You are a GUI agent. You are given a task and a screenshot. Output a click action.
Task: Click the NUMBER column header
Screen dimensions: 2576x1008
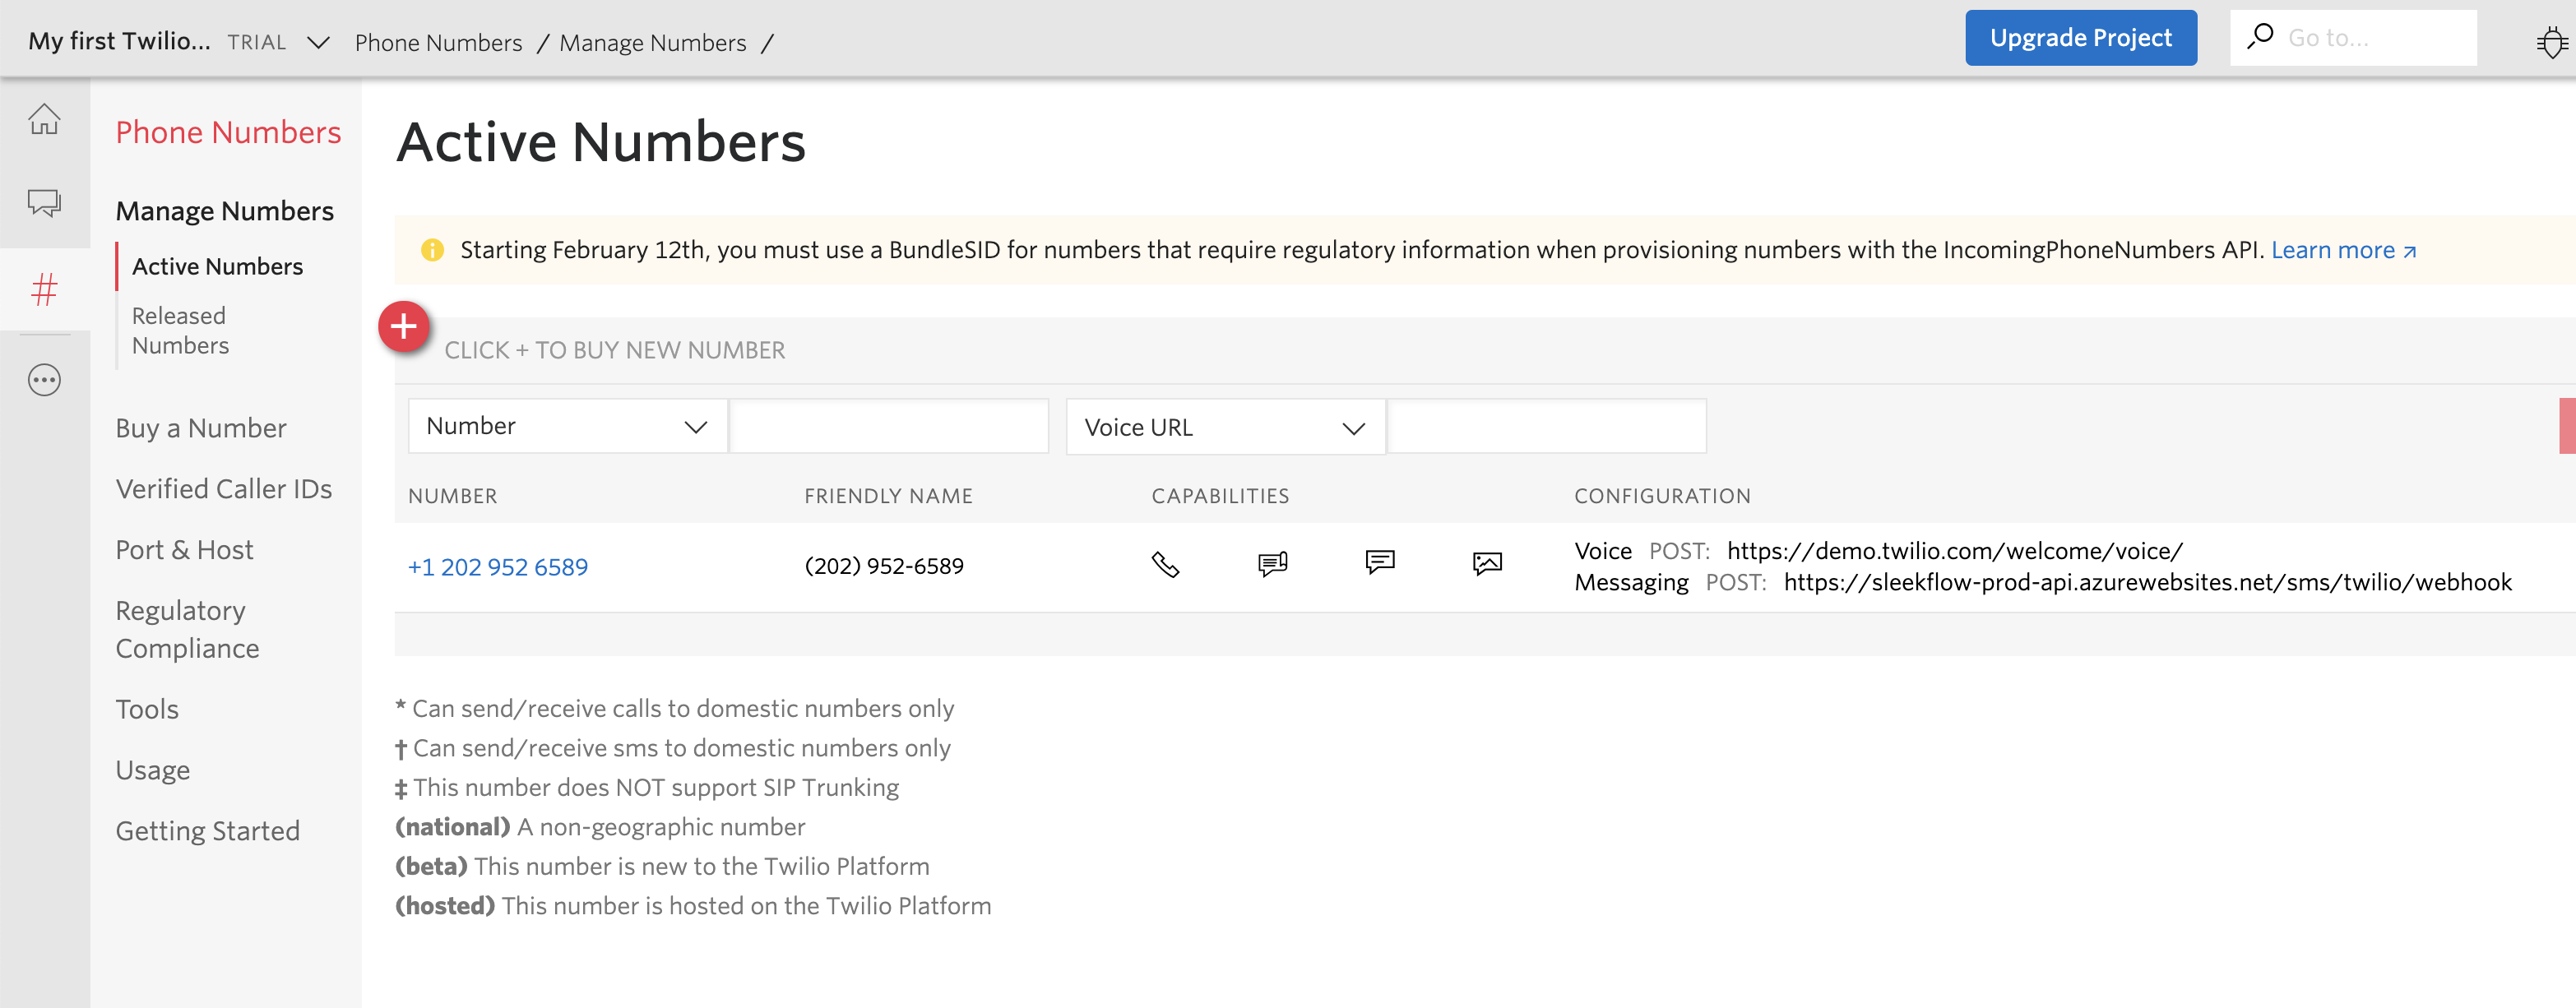[452, 496]
